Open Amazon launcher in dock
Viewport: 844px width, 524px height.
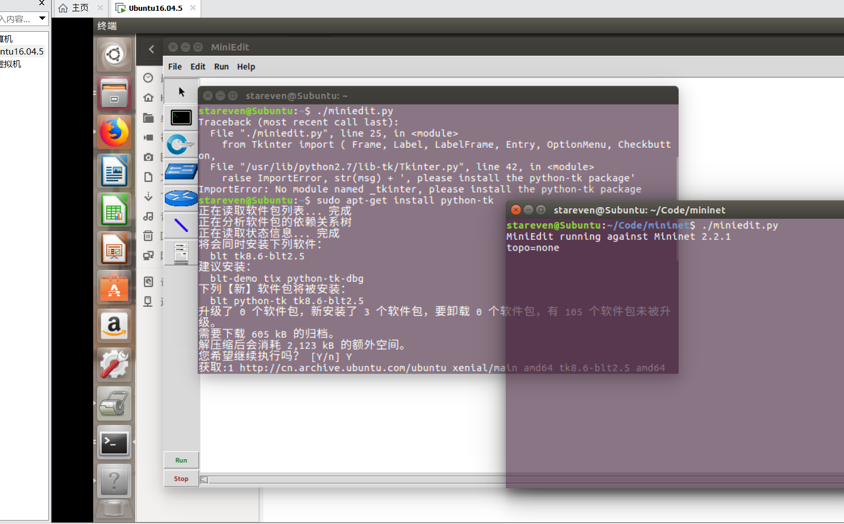click(x=114, y=326)
